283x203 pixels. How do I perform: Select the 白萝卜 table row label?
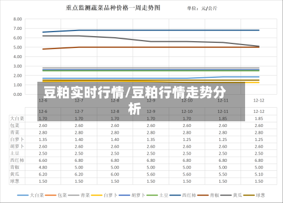click(17, 139)
